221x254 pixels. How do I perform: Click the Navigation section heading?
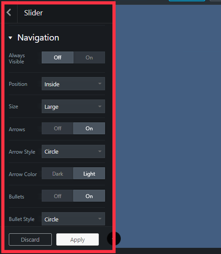(38, 38)
